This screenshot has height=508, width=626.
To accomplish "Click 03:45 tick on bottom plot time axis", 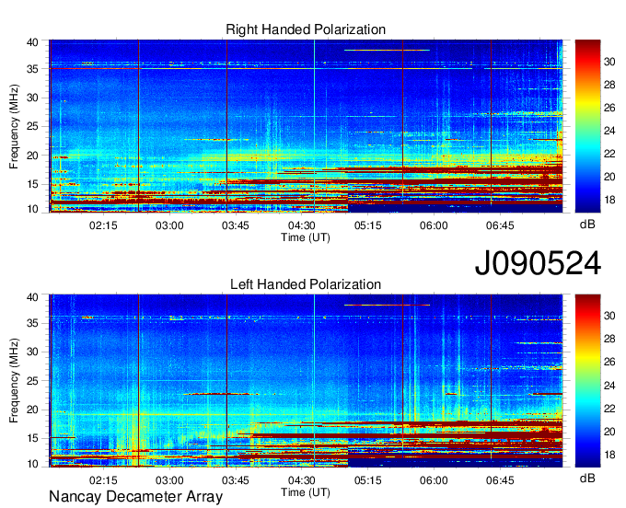I will [x=236, y=480].
